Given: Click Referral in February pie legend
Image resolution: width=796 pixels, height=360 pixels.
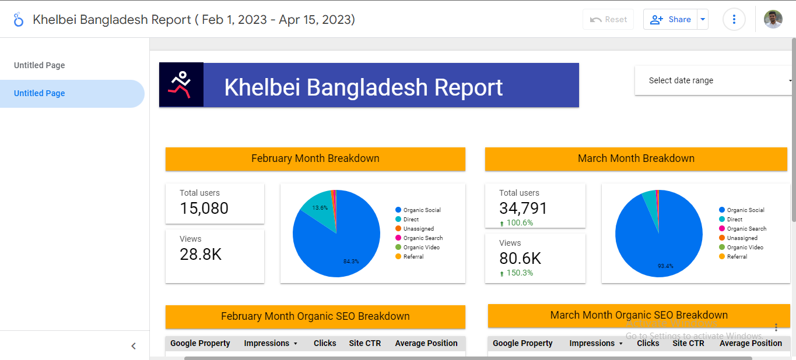Looking at the screenshot, I should pos(409,257).
